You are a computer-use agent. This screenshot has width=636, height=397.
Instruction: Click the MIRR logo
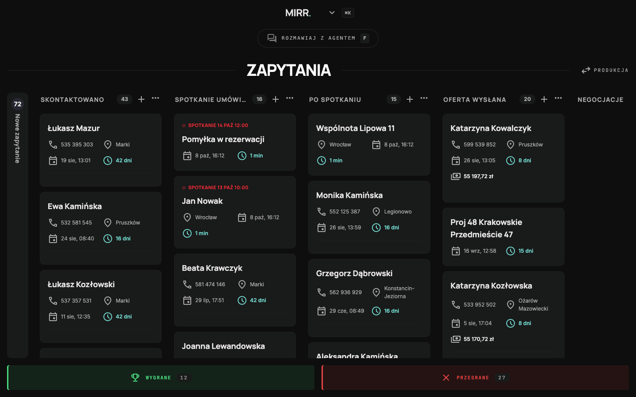[298, 13]
